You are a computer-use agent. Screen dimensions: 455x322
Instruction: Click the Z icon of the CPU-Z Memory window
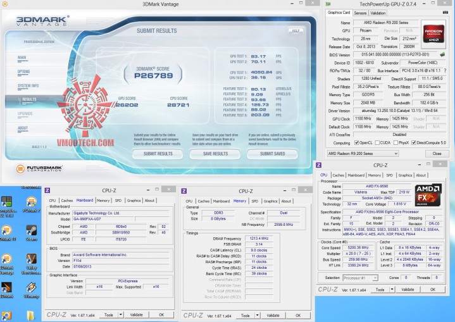pos(184,191)
